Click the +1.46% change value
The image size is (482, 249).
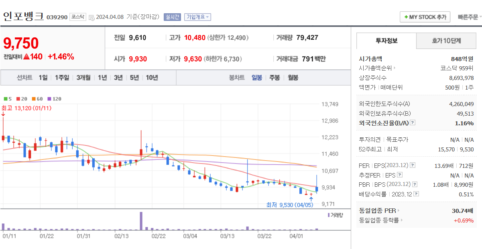[61, 57]
